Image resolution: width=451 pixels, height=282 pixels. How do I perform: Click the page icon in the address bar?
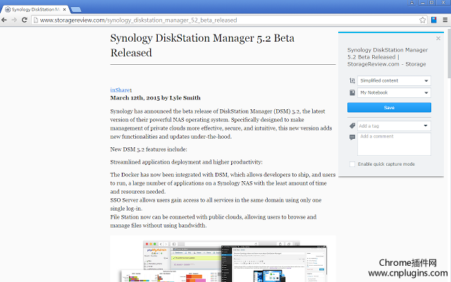(36, 20)
